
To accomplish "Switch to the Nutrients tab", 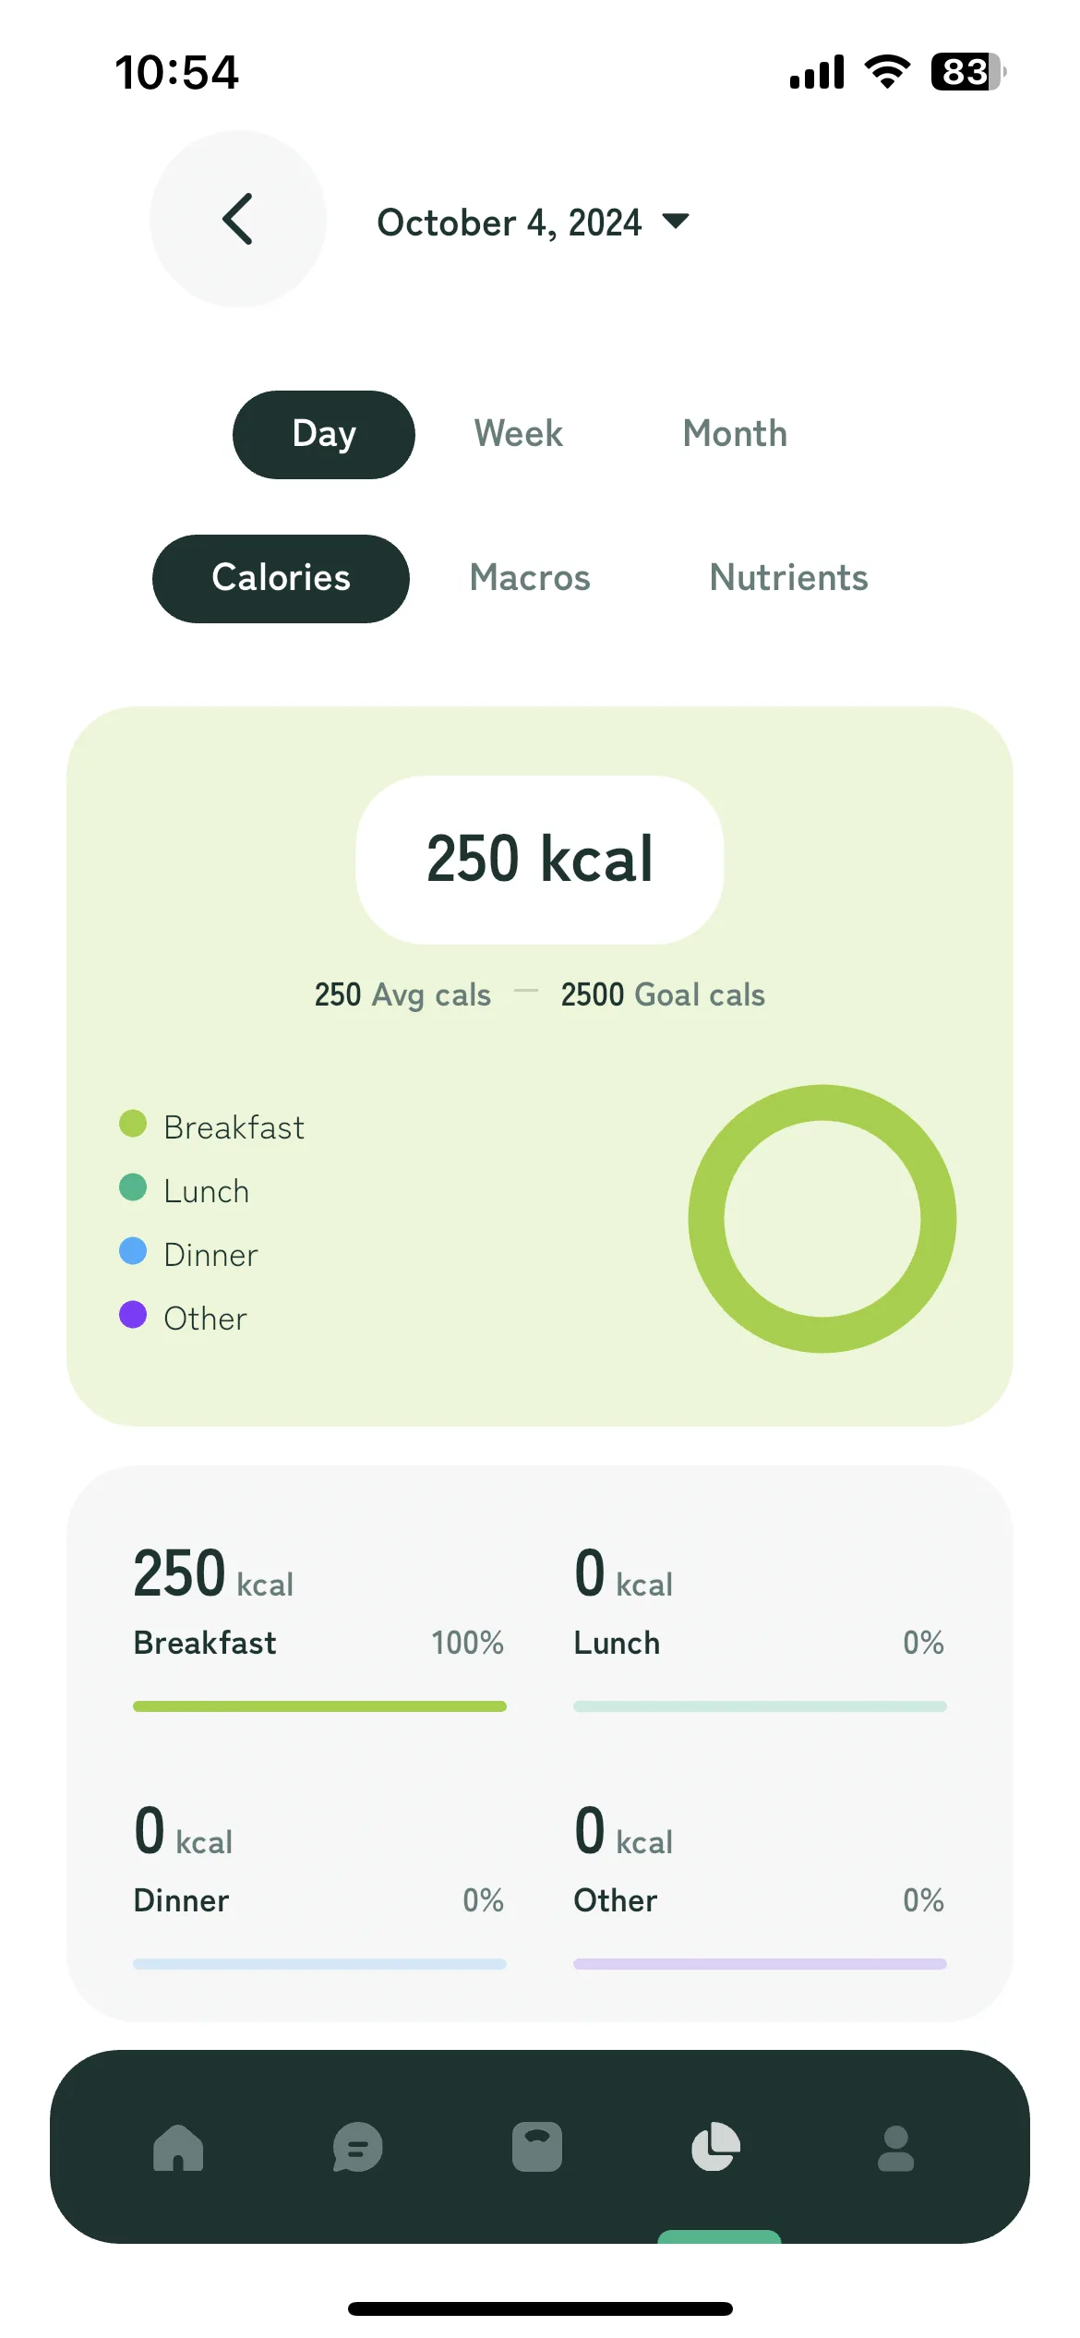I will 788,578.
